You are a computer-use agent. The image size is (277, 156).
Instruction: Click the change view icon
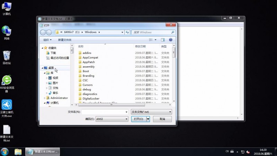151,40
